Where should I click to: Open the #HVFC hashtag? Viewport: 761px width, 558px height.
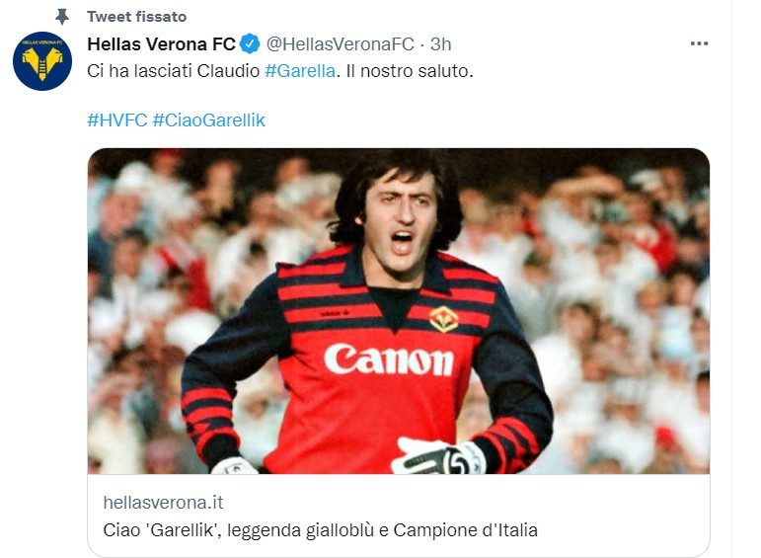click(x=116, y=120)
